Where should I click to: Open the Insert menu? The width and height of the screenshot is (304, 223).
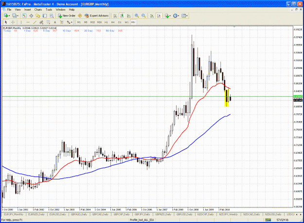(27, 10)
